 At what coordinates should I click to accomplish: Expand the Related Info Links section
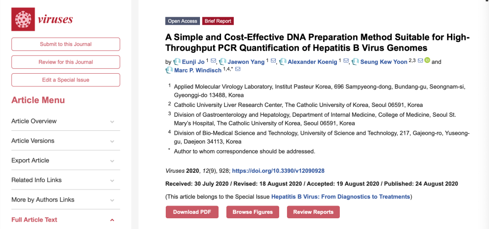point(66,180)
